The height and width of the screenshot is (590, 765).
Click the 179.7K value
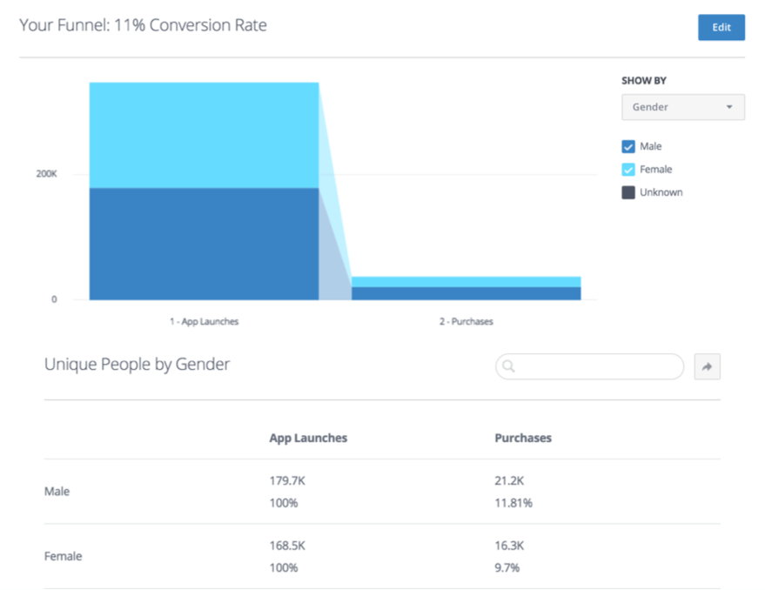pyautogui.click(x=287, y=480)
